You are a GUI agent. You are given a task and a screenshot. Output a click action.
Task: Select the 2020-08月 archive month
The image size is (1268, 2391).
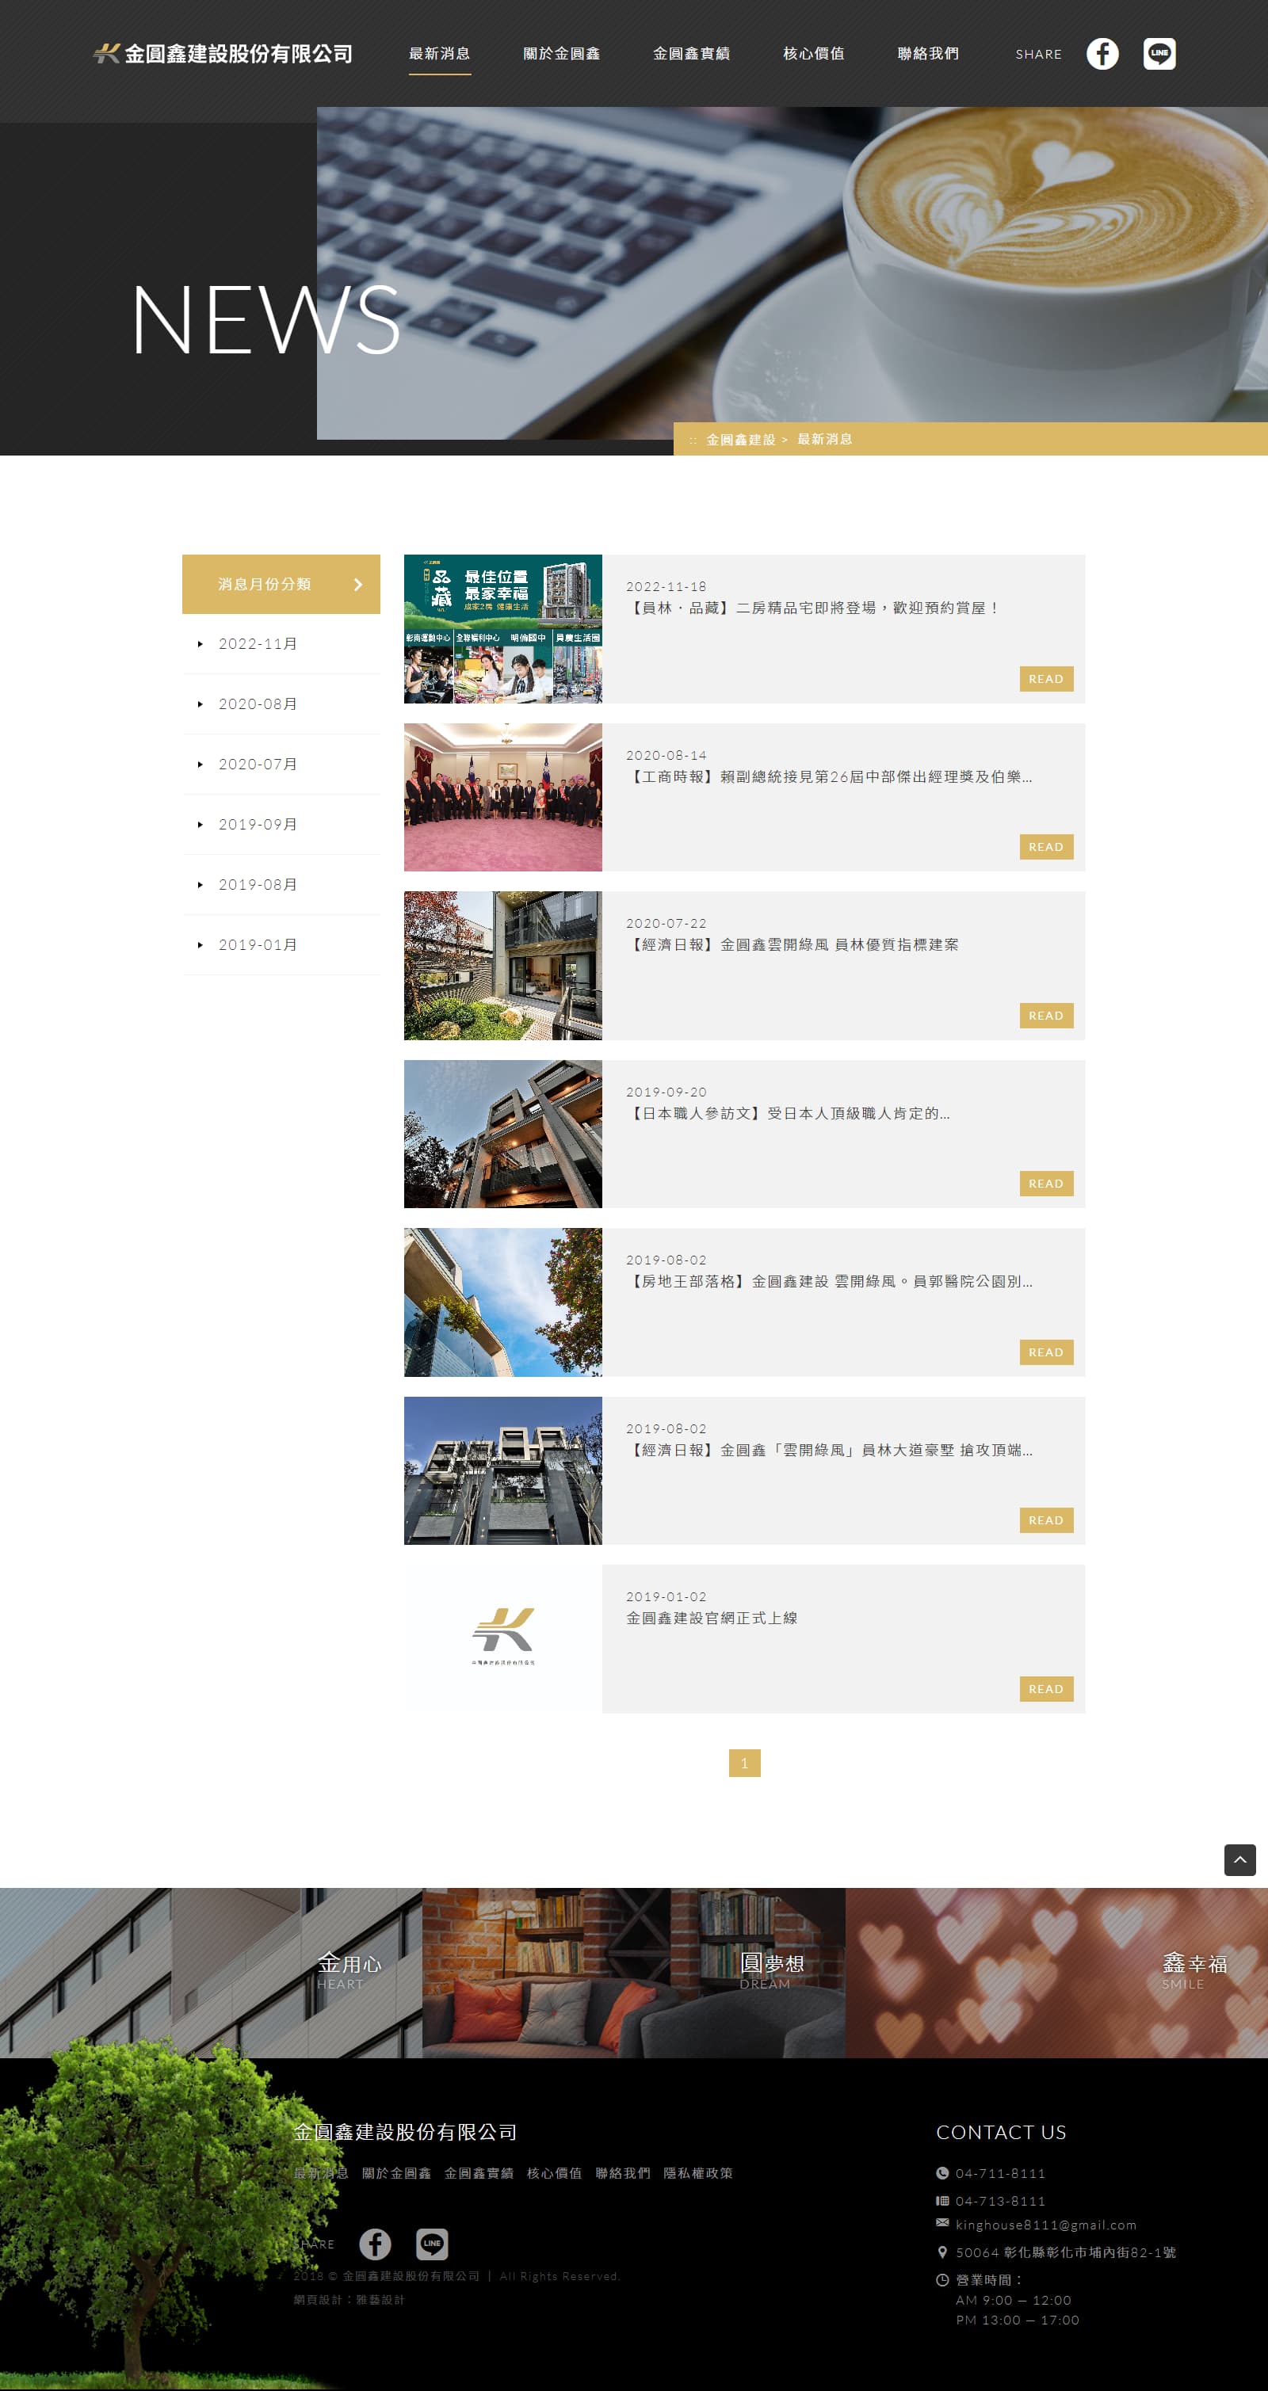[x=258, y=704]
